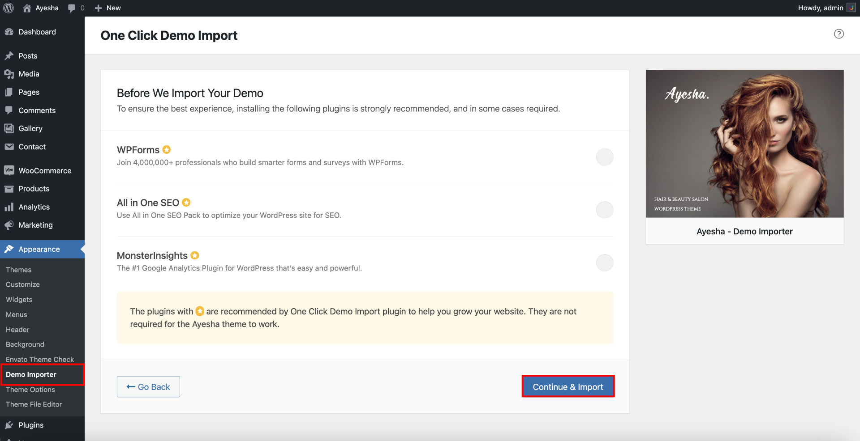The height and width of the screenshot is (441, 860).
Task: Toggle the WPForms plugin checkbox
Action: click(x=604, y=157)
